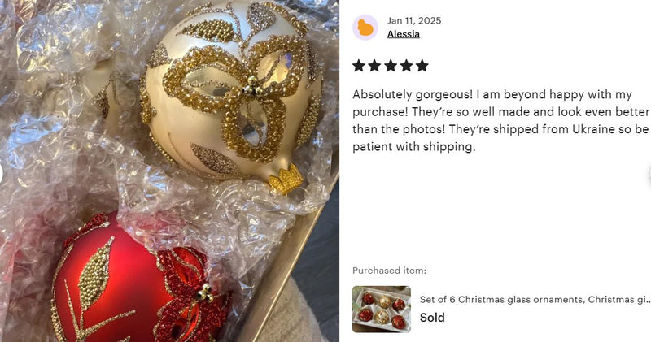Screen dimensions: 651x342
Task: Click the fifth star of the rating
Action: pos(422,66)
